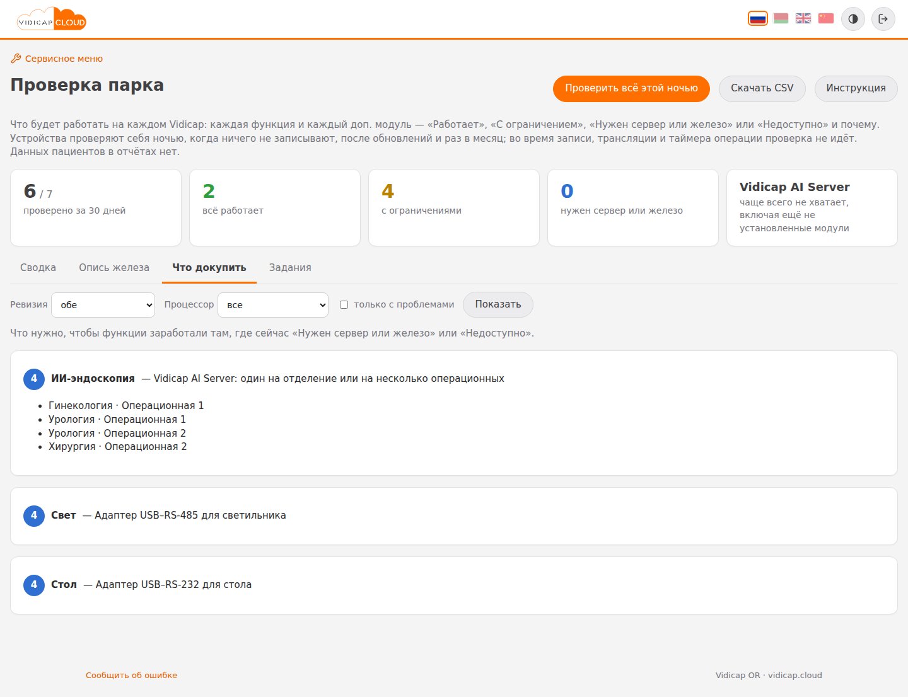
Task: Switch language to Russian flag
Action: coord(758,18)
